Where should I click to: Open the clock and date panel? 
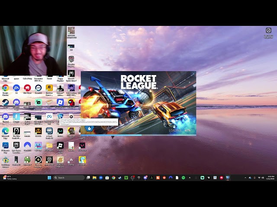tap(271, 178)
